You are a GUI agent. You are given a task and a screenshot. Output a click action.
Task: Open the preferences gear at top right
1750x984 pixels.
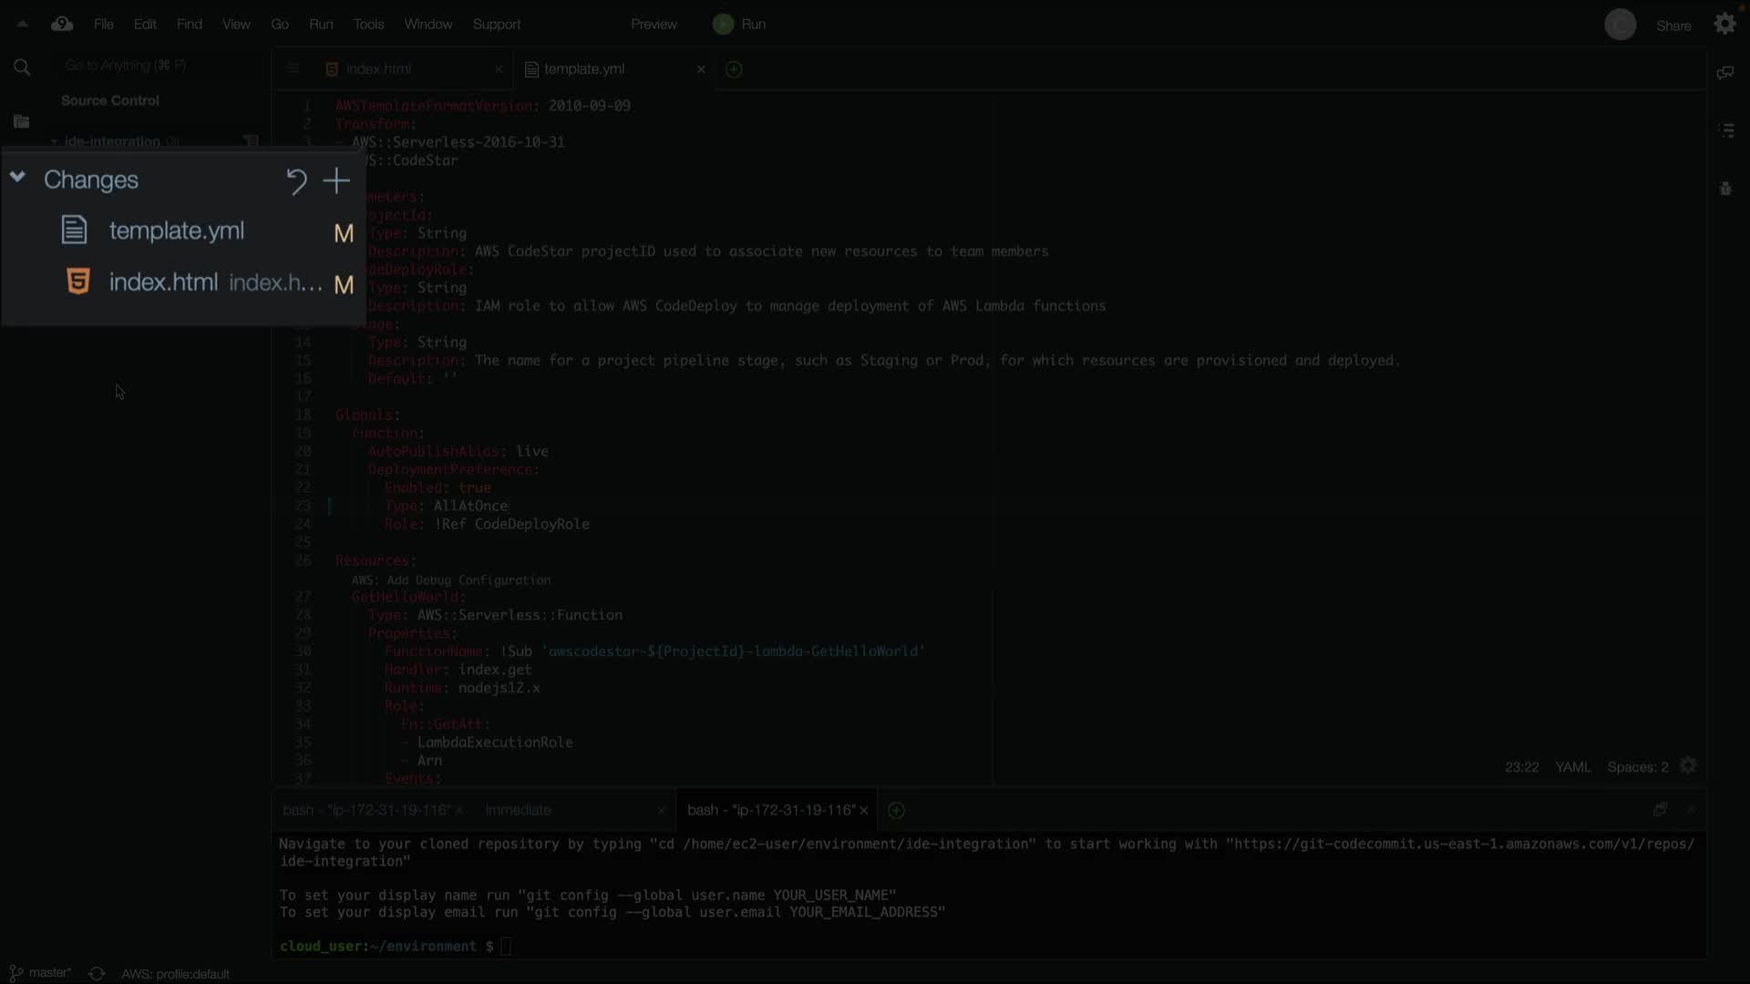pos(1724,25)
